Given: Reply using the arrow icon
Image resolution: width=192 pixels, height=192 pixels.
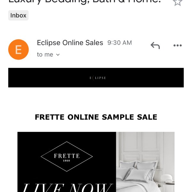Looking at the screenshot, I should [x=155, y=45].
